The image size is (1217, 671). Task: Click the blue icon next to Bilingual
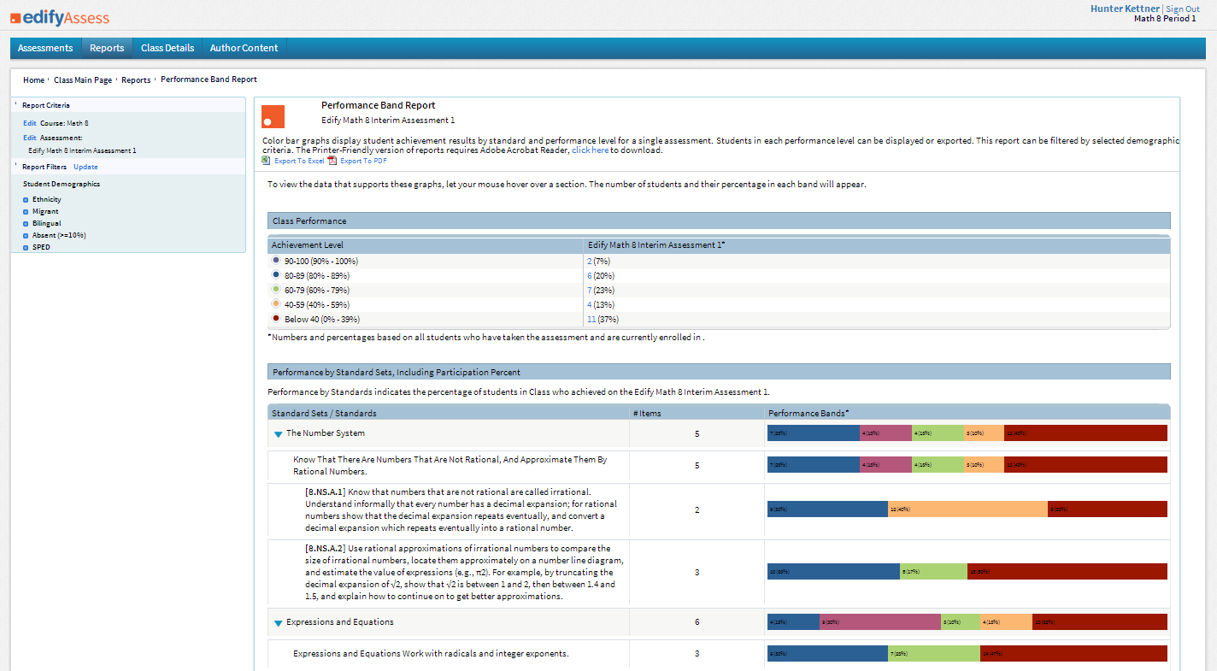(x=26, y=224)
